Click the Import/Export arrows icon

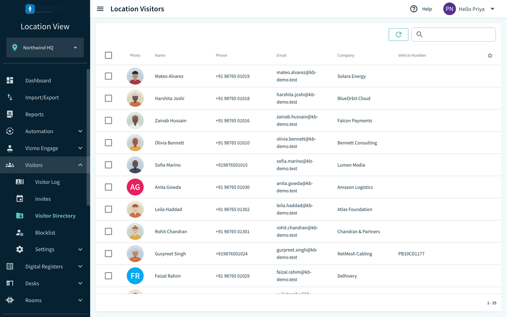[x=10, y=97]
